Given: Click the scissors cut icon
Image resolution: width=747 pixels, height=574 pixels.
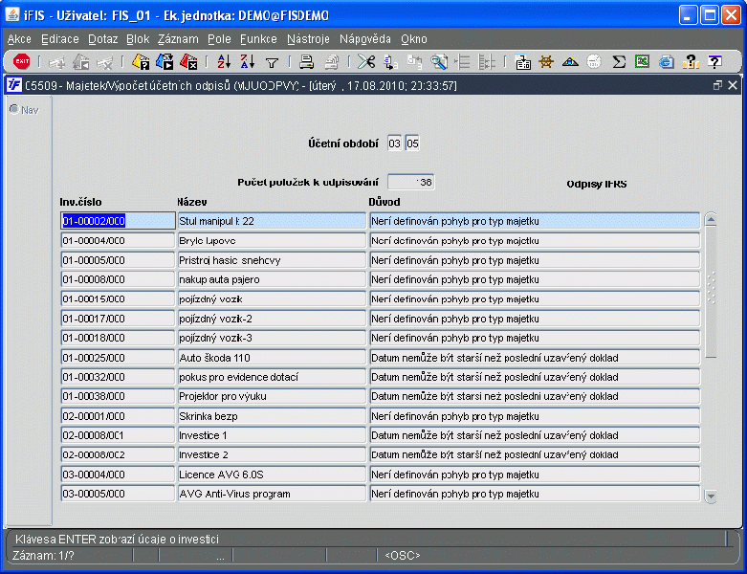Looking at the screenshot, I should click(x=366, y=62).
